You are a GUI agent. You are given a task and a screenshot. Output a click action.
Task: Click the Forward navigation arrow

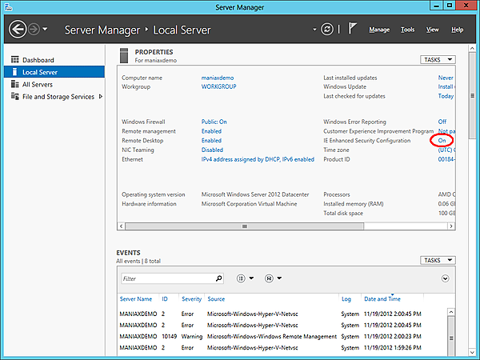click(x=34, y=30)
